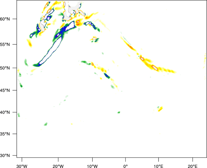Click the small green blob near 40°N 0°
This screenshot has height=168, width=207.
coord(119,112)
